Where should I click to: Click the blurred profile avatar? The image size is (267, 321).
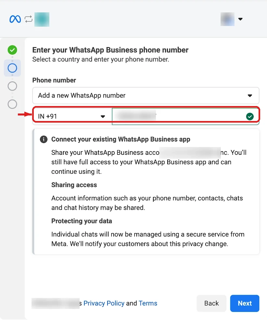coord(227,19)
